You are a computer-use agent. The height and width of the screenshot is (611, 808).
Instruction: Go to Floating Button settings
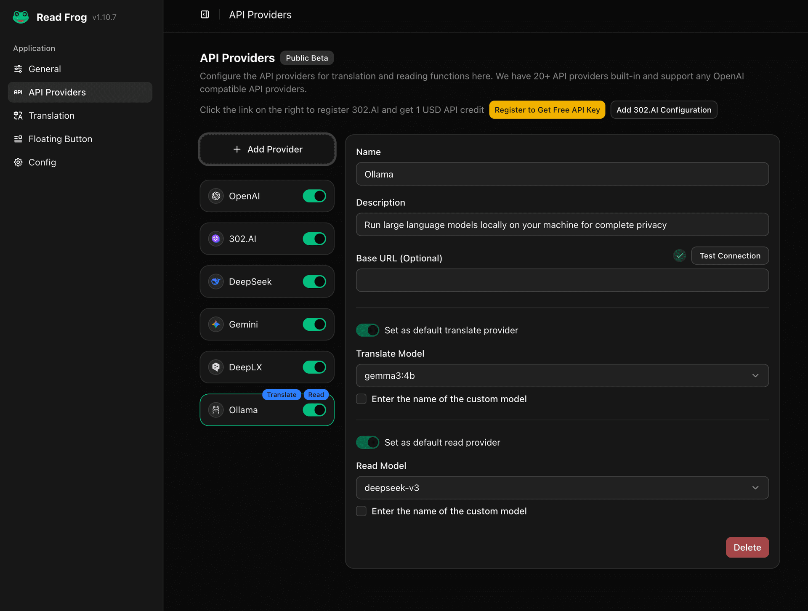point(60,139)
